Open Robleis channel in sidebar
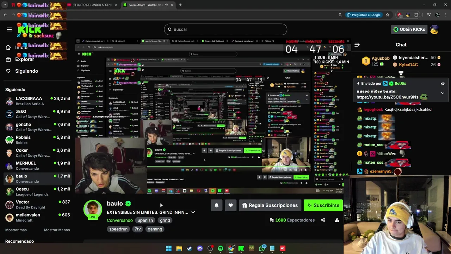The height and width of the screenshot is (254, 451). 38,140
